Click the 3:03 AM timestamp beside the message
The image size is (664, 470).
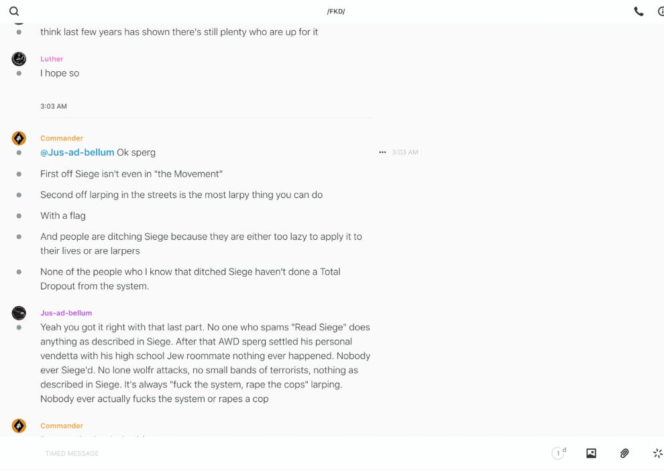click(x=405, y=152)
